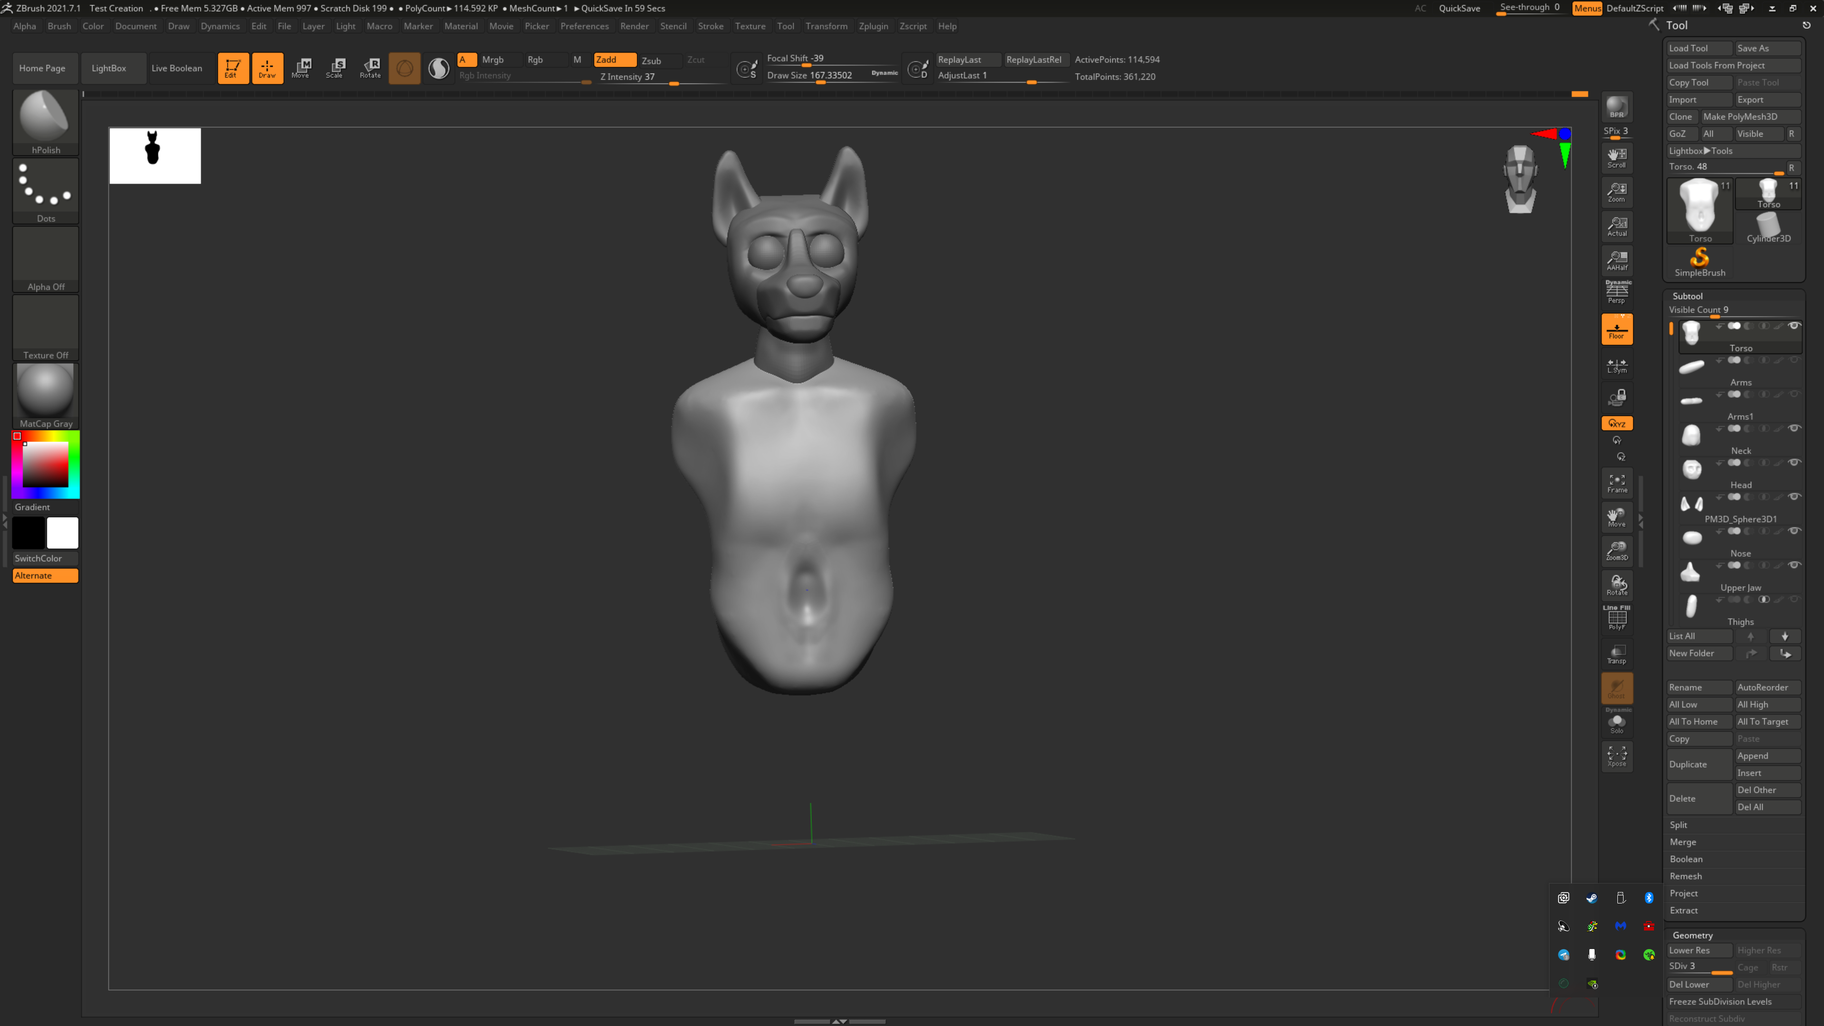The height and width of the screenshot is (1026, 1824).
Task: Click the main color picker square
Action: point(45,465)
